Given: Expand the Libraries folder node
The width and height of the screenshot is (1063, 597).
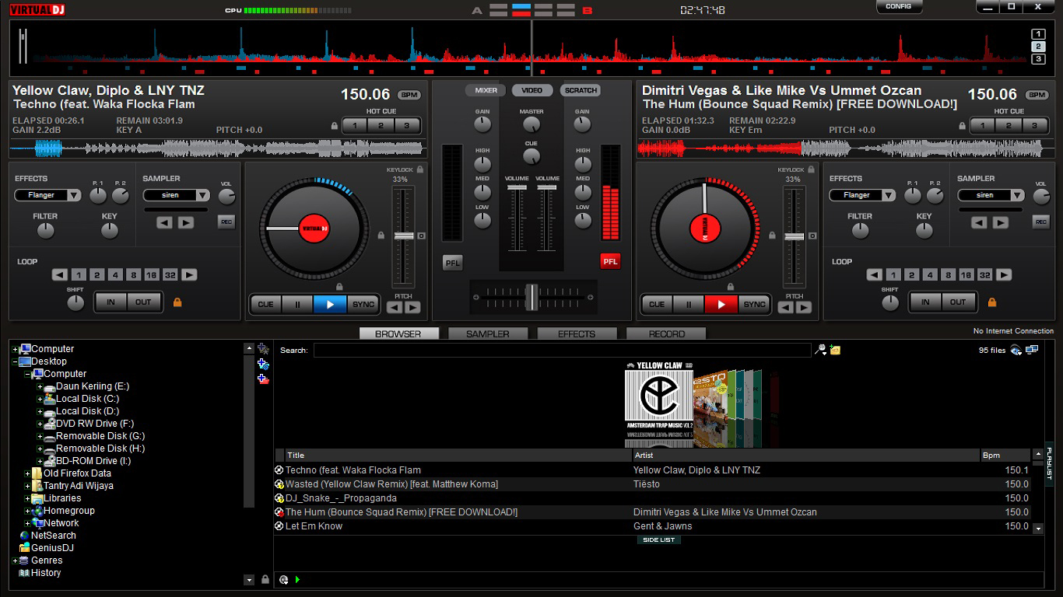Looking at the screenshot, I should pyautogui.click(x=27, y=498).
